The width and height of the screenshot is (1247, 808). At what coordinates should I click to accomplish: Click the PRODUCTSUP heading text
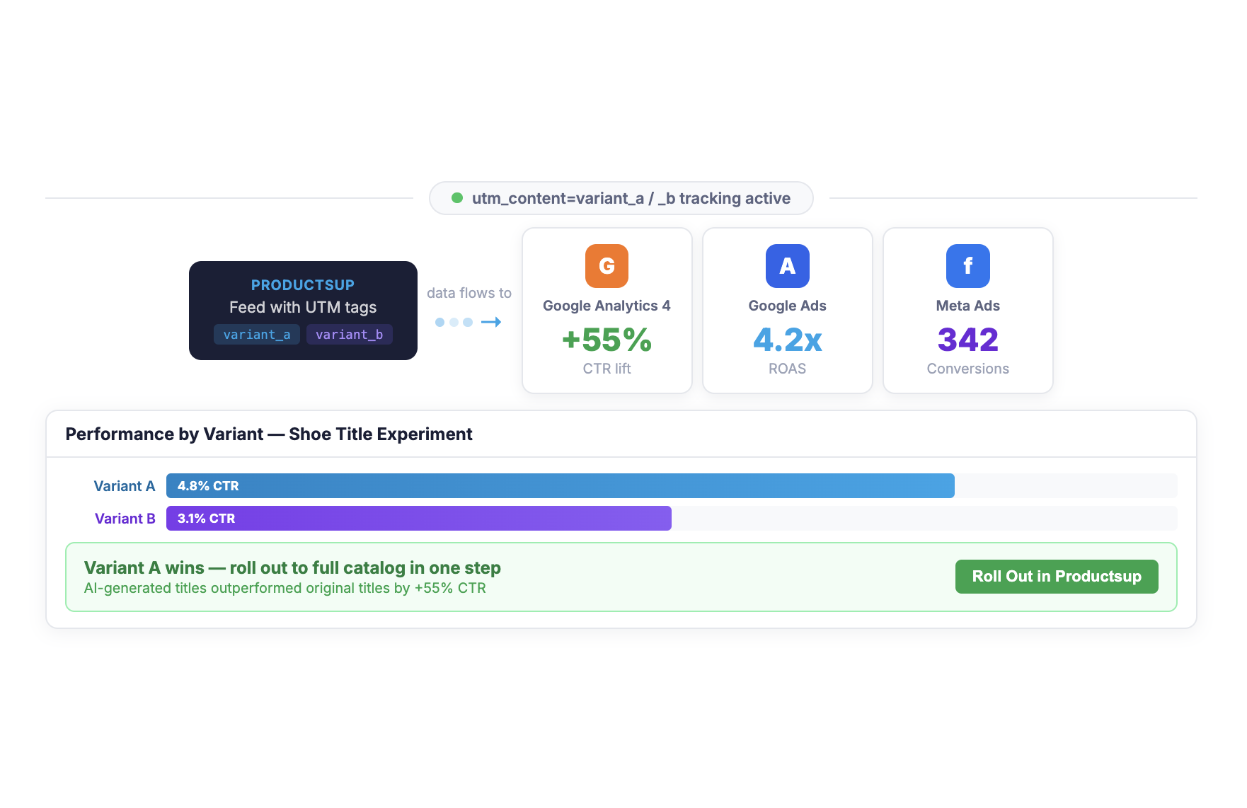pyautogui.click(x=303, y=285)
